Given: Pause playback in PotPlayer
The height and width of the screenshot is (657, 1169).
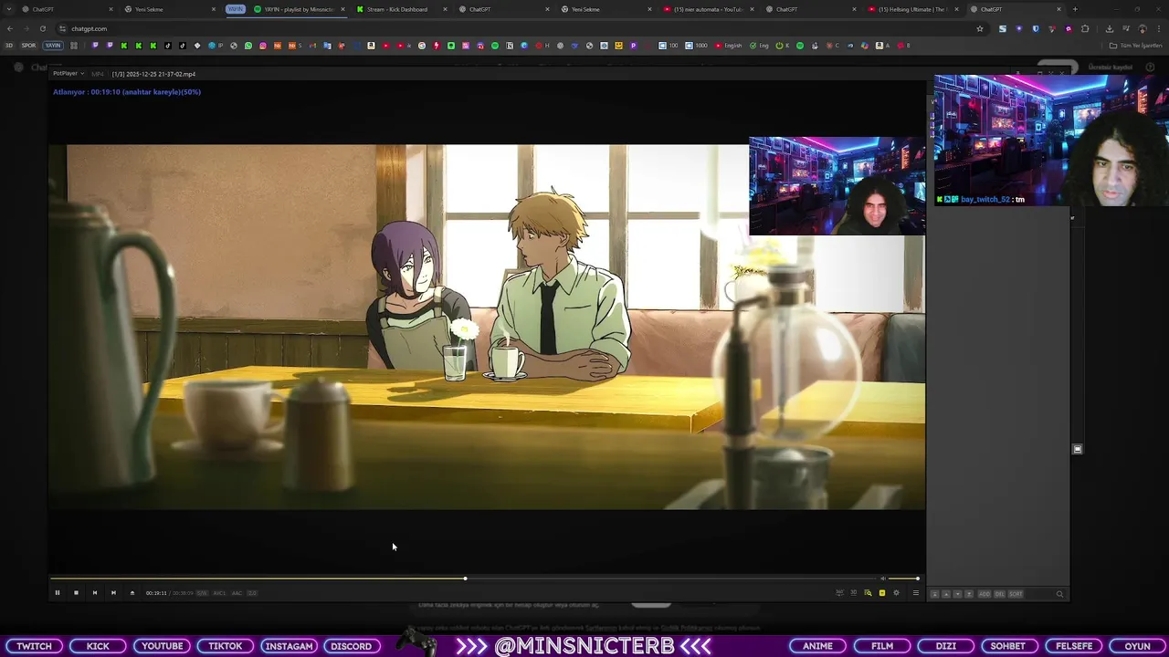Looking at the screenshot, I should coord(57,593).
